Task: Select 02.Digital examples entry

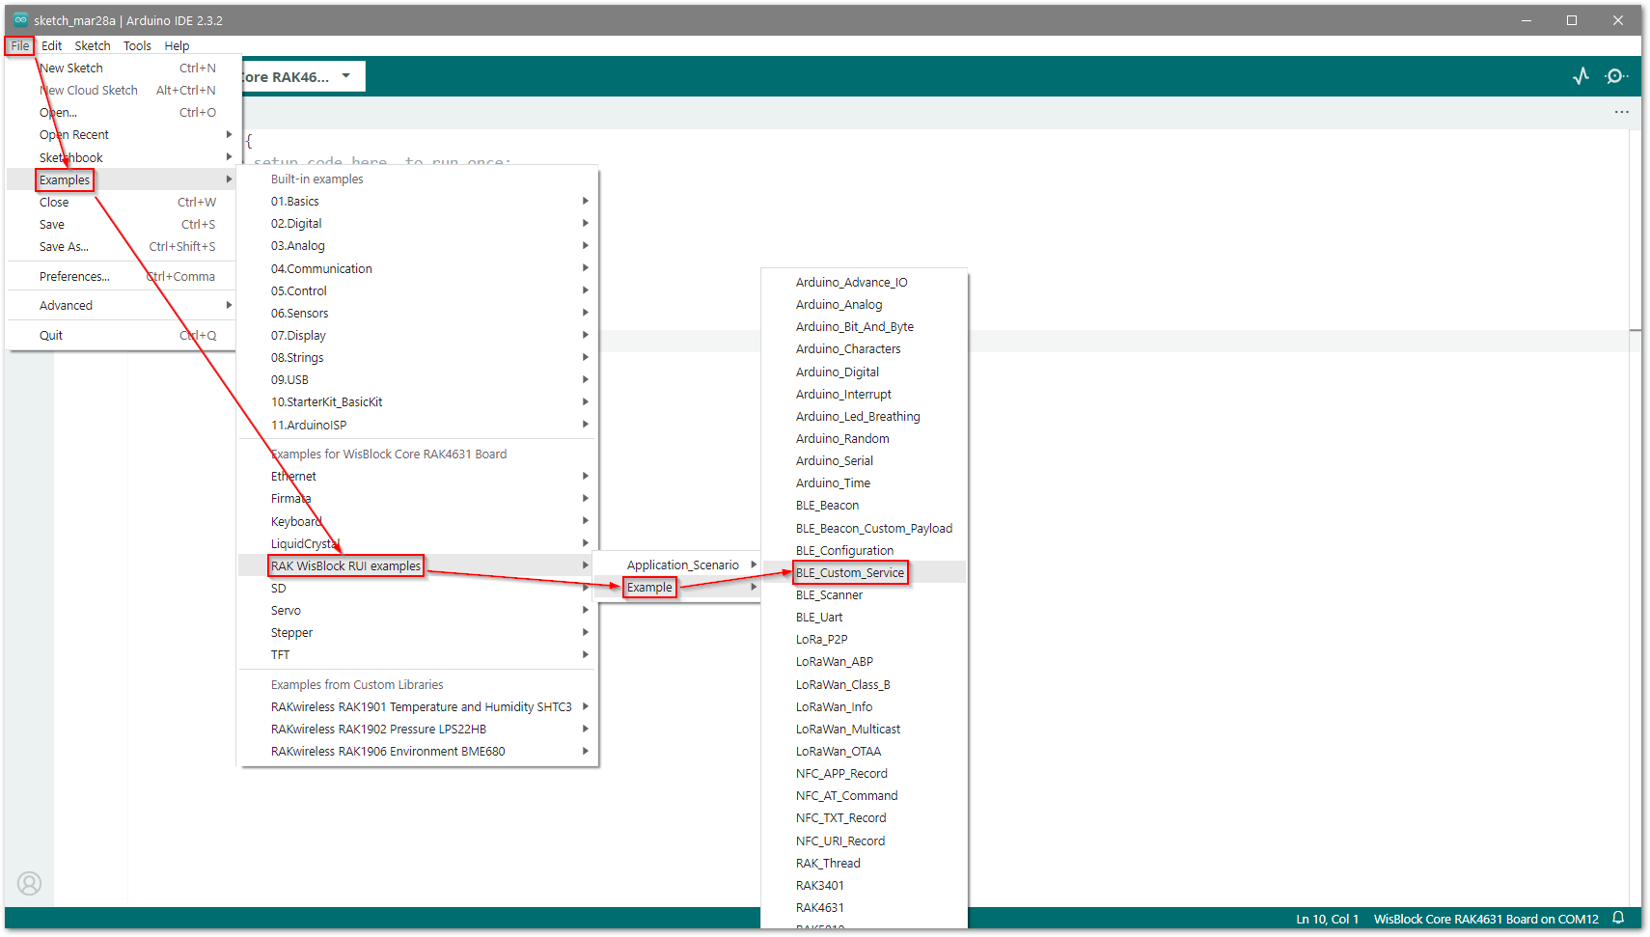Action: pos(418,223)
